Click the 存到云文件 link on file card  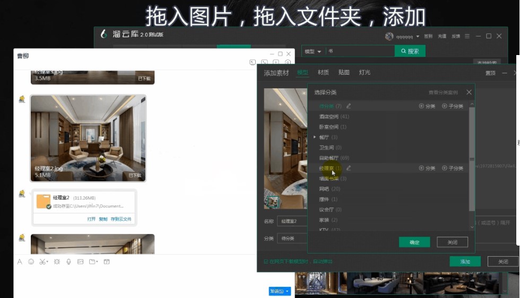(121, 219)
